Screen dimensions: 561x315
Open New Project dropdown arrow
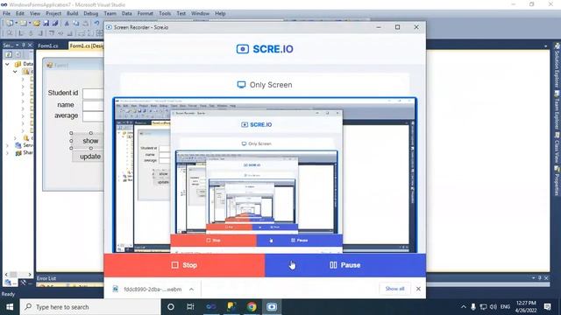coord(16,24)
